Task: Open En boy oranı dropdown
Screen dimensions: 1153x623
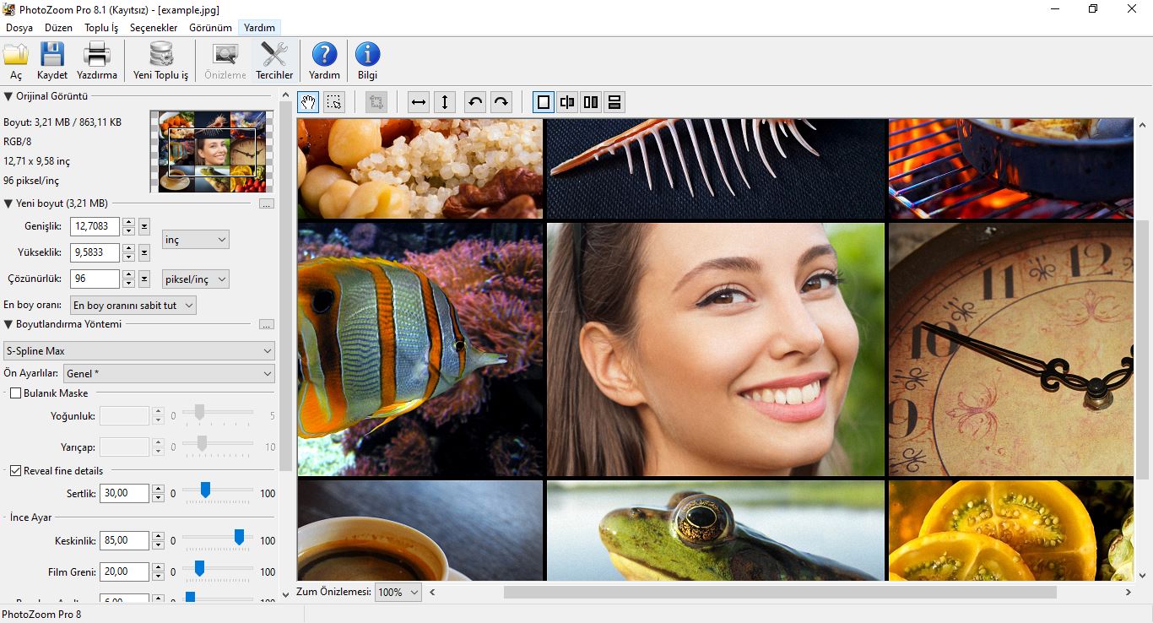Action: coord(133,305)
